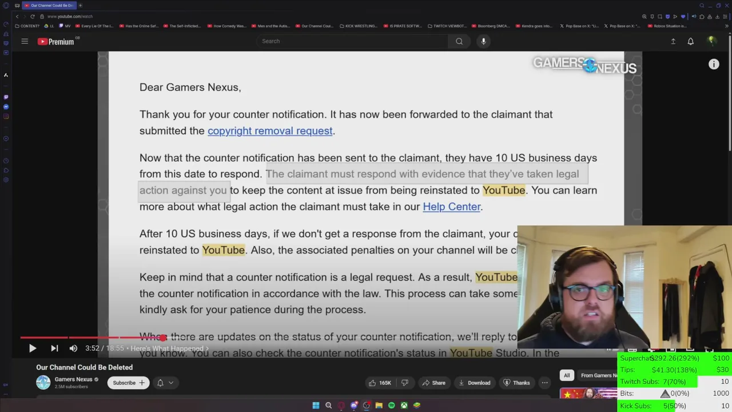Subscribe to Gamers Nexus

[x=128, y=383]
